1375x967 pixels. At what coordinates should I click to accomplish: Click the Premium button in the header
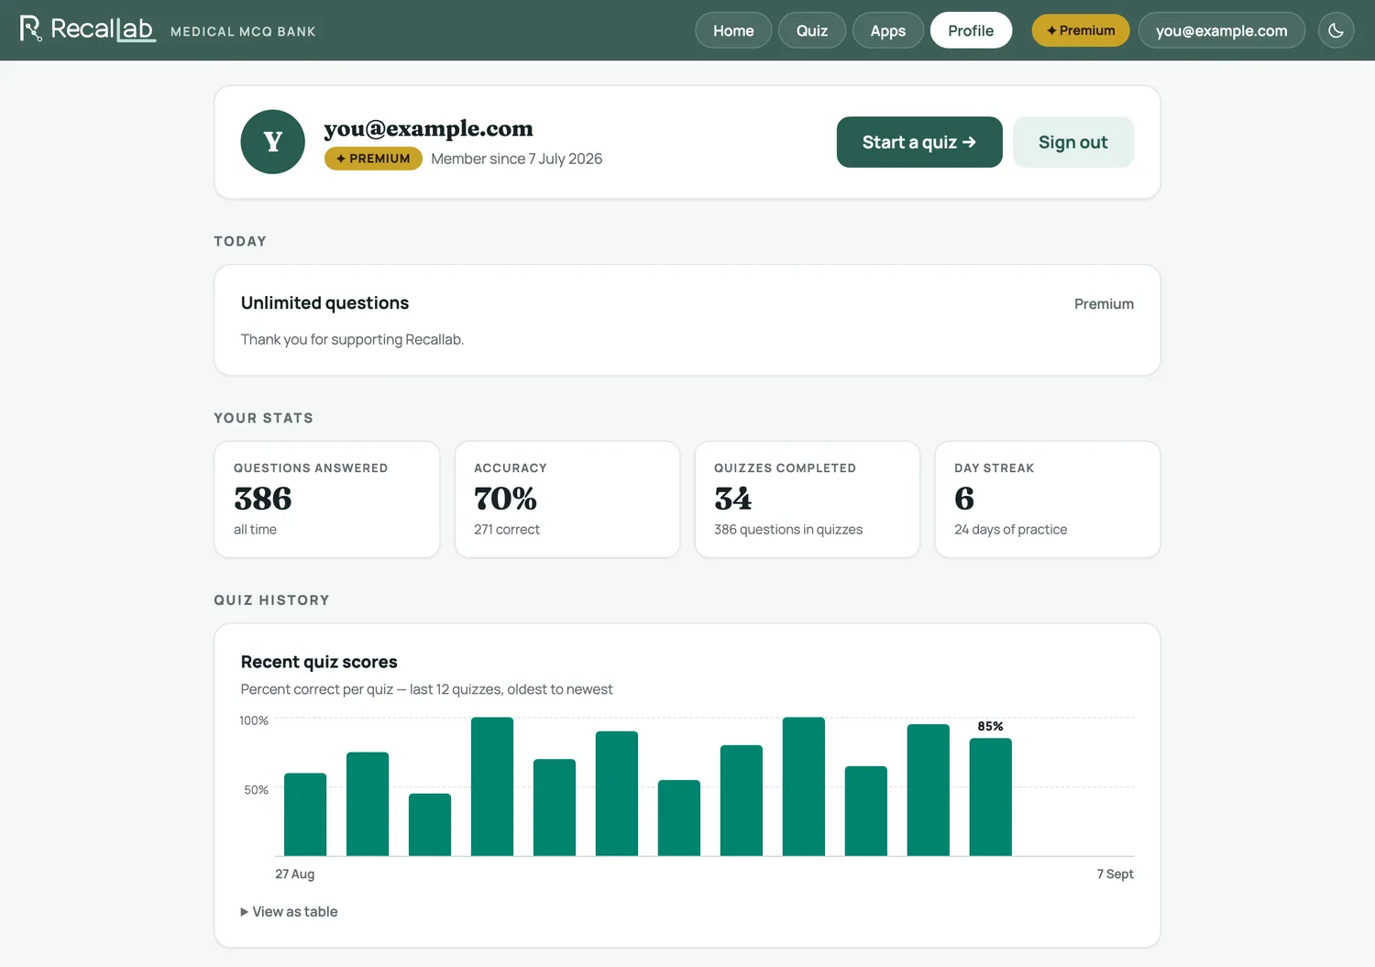click(x=1081, y=30)
